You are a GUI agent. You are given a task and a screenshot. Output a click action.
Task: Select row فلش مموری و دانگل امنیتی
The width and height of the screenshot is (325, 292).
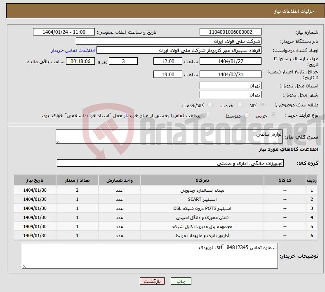[x=166, y=217]
